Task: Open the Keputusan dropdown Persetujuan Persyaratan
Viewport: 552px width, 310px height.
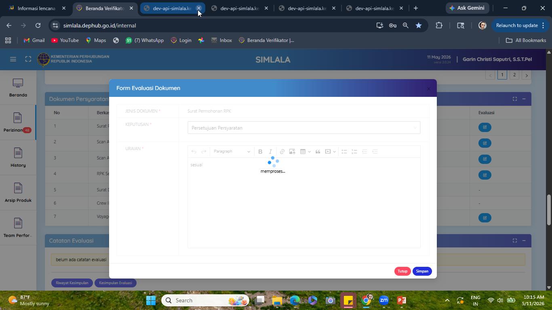Action: (x=304, y=128)
